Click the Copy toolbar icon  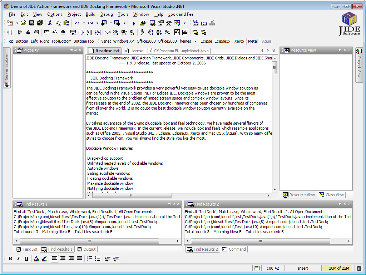(x=58, y=23)
